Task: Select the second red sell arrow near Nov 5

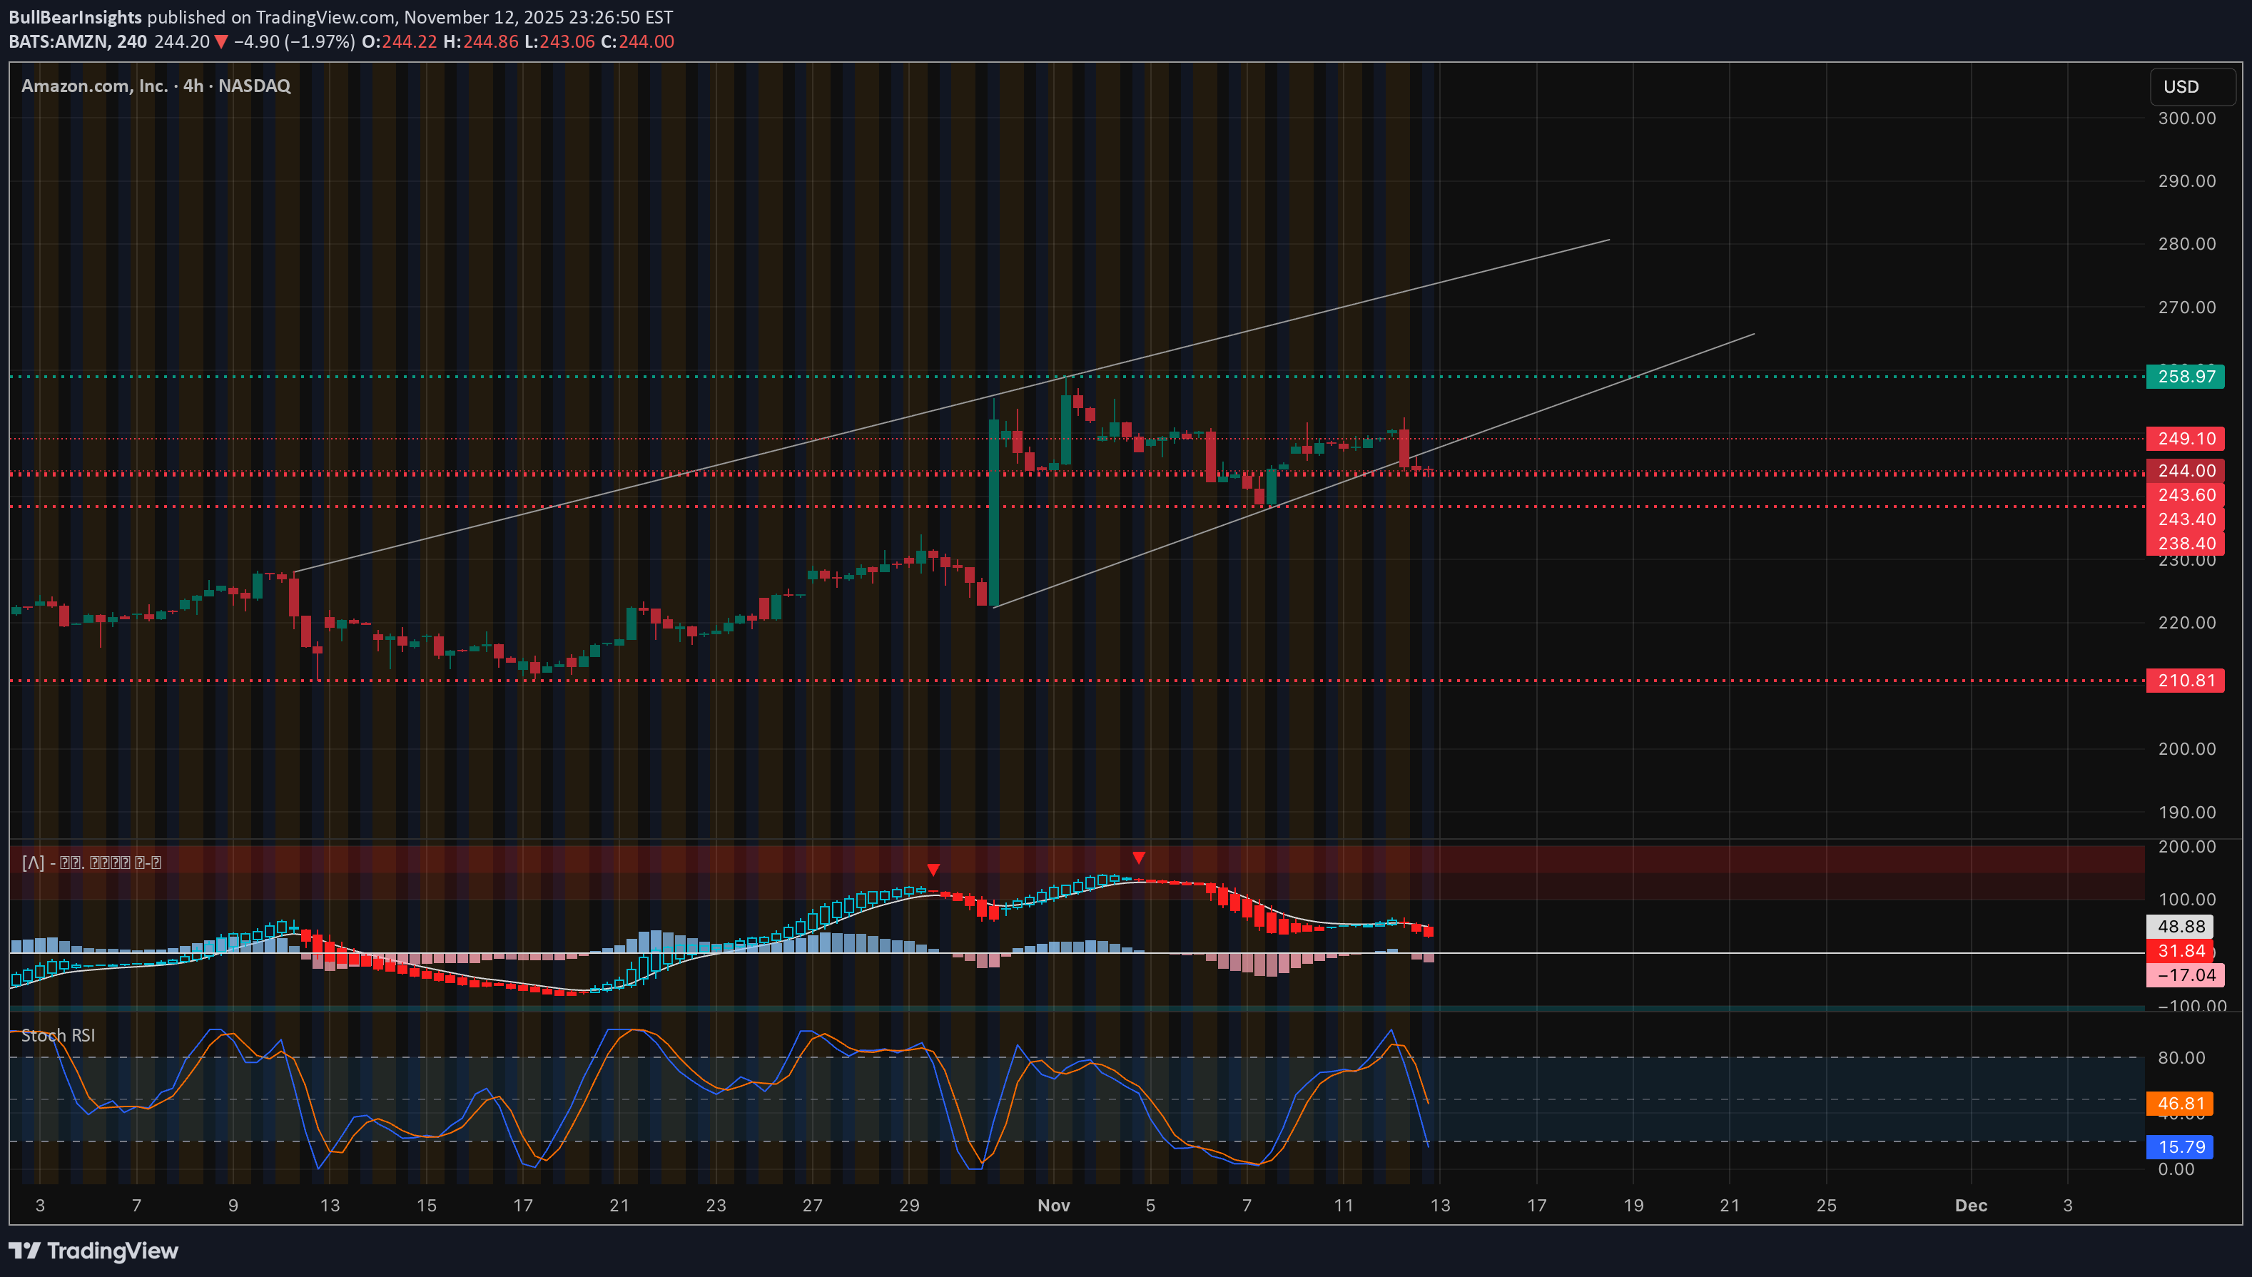Action: 1138,856
